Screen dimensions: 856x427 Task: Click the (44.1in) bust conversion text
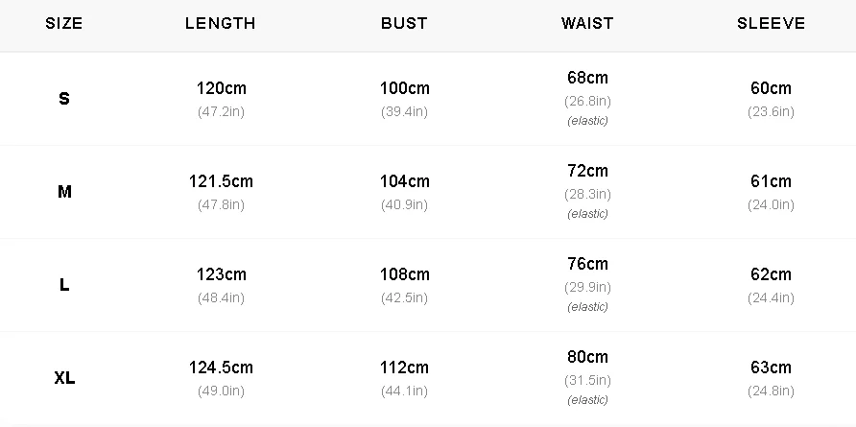[405, 391]
